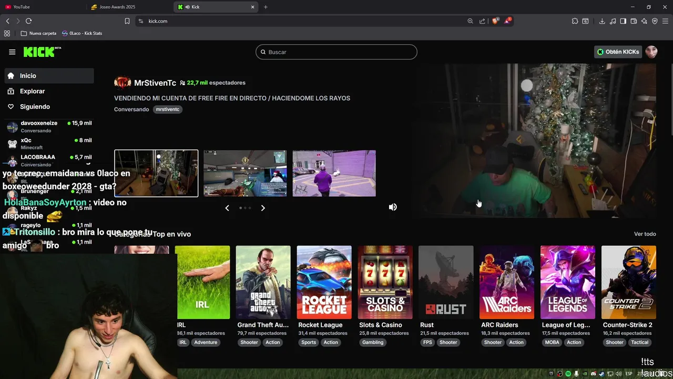Open the Epic Games tray icon

click(x=551, y=374)
